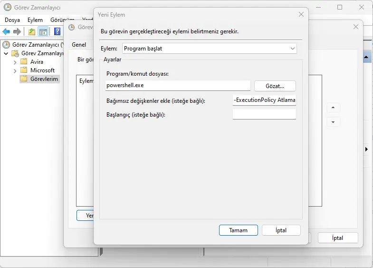Select the Görevlerim folder
373x268 pixels.
44,79
